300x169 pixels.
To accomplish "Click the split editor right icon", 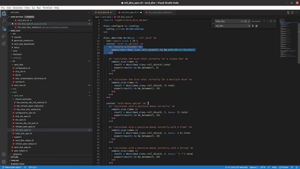I will tap(292, 13).
